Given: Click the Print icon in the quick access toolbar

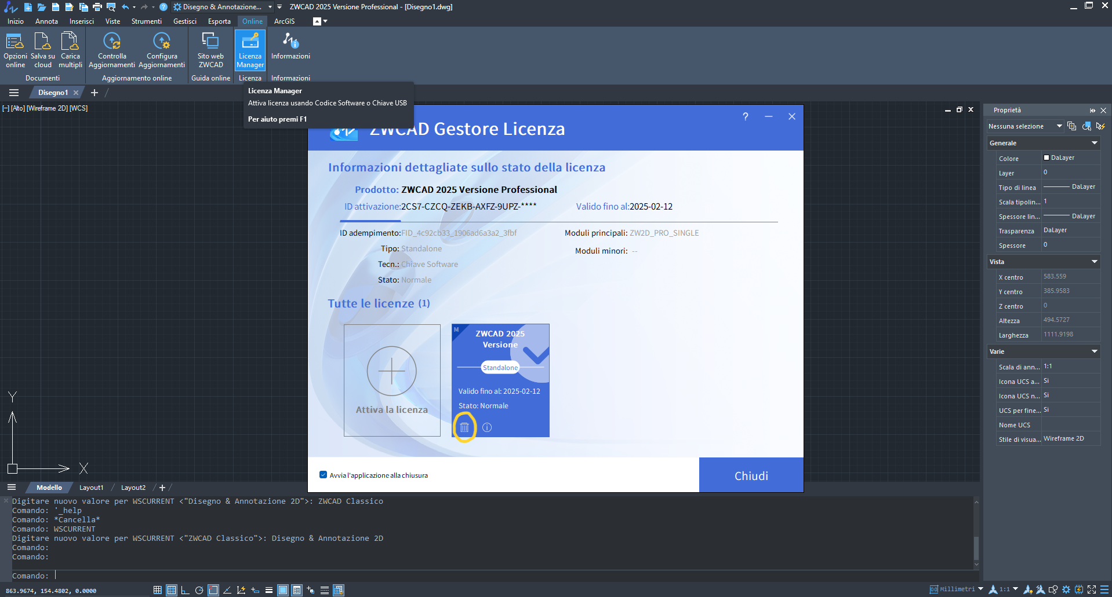Looking at the screenshot, I should [x=97, y=7].
